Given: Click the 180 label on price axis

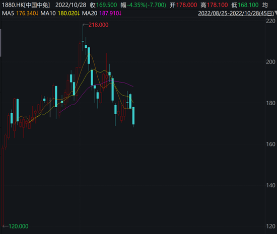Looking at the screenshot, I should [270, 103].
